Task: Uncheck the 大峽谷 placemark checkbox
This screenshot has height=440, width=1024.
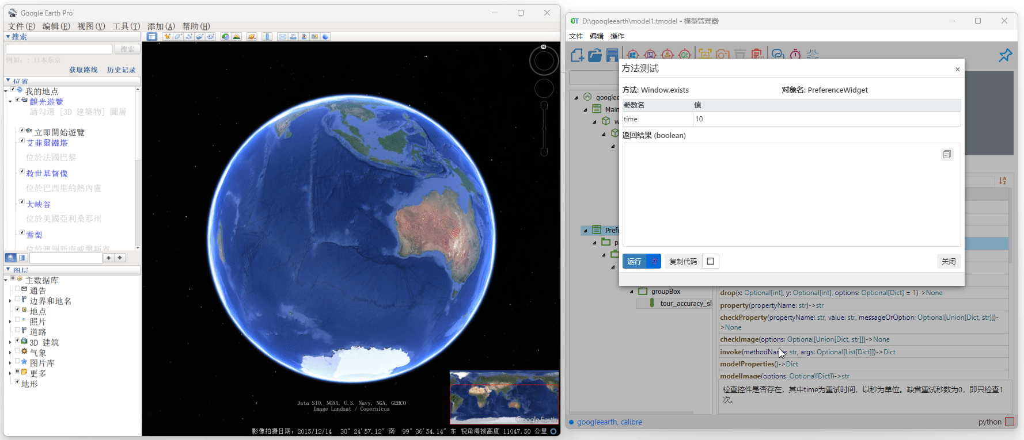Action: [x=22, y=202]
